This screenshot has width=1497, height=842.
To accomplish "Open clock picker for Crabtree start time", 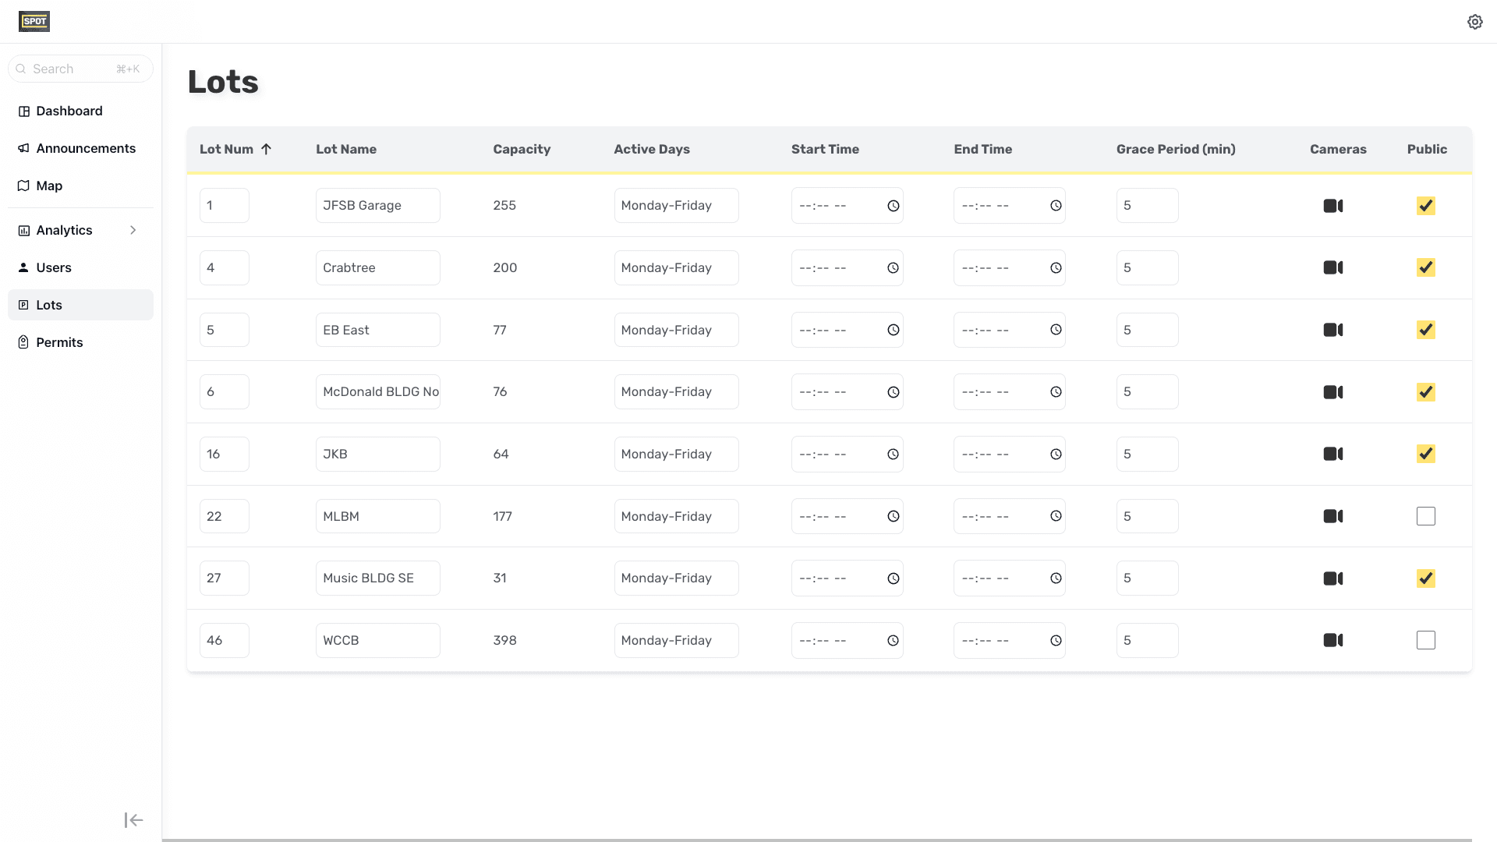I will pos(893,268).
